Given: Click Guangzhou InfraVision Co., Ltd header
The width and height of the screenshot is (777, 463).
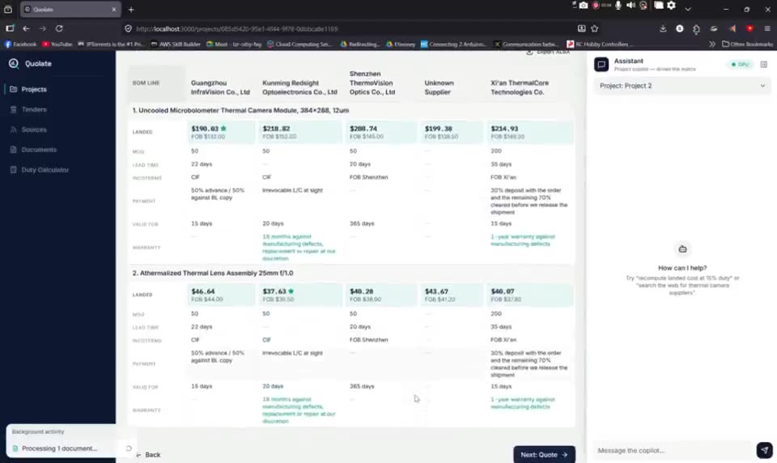Looking at the screenshot, I should 220,87.
